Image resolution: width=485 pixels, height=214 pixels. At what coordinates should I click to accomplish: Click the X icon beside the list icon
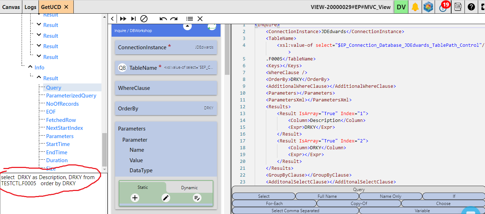tap(200, 19)
